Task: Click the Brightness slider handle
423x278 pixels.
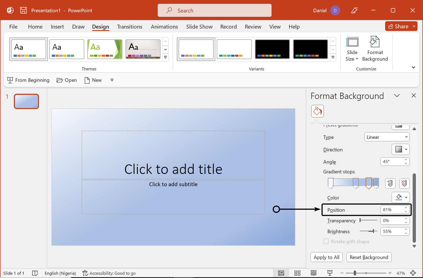Action: [373, 231]
